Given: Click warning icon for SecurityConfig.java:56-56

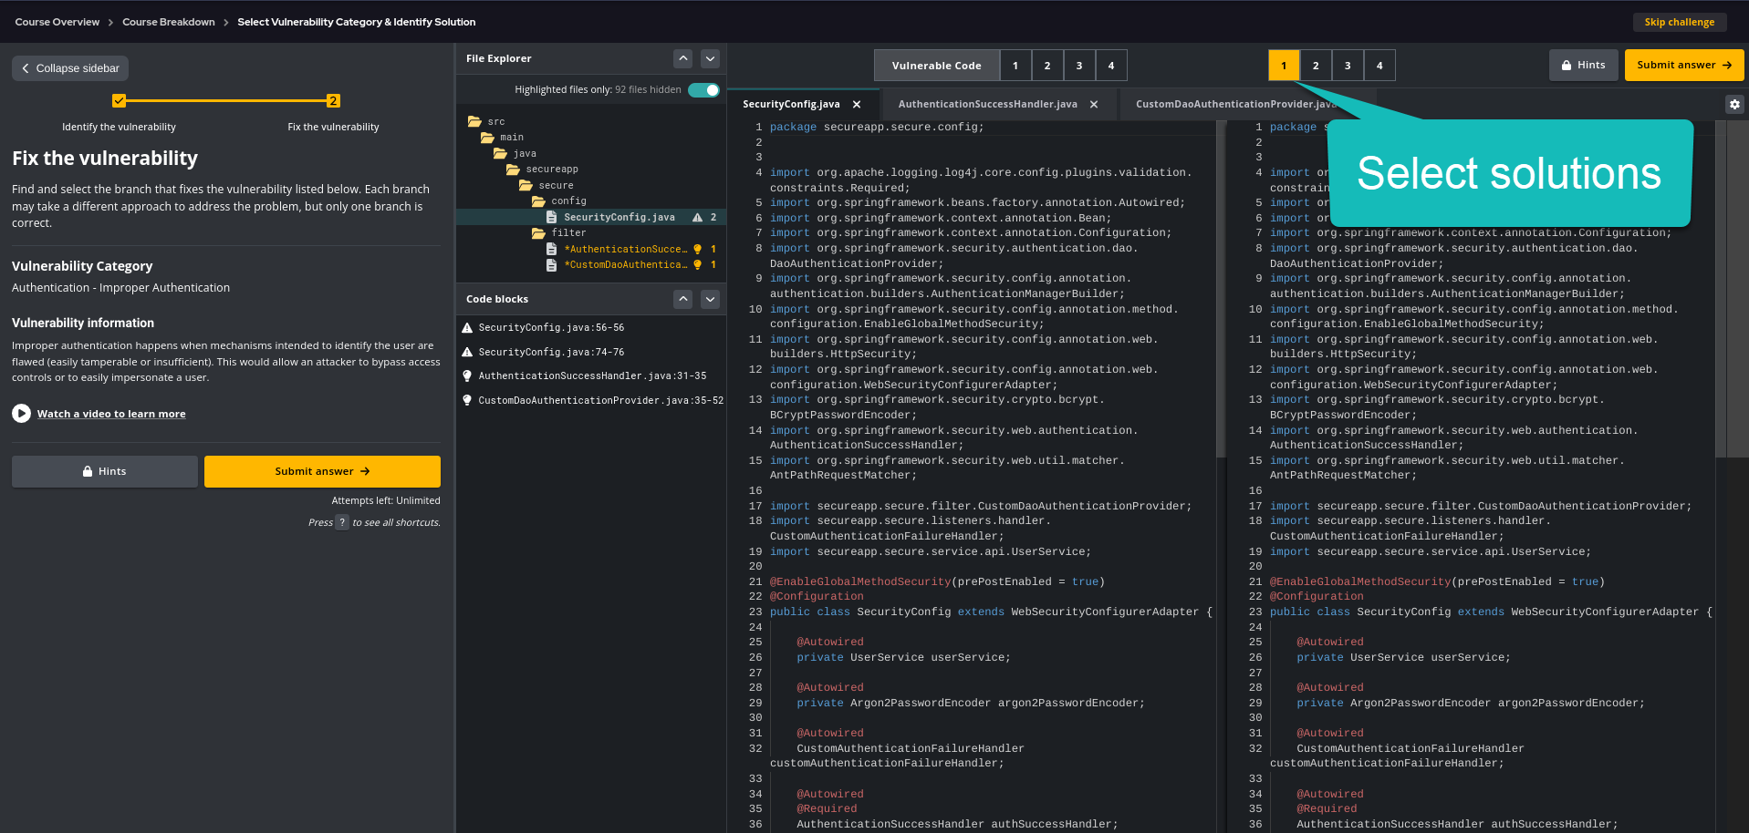Looking at the screenshot, I should [x=467, y=327].
